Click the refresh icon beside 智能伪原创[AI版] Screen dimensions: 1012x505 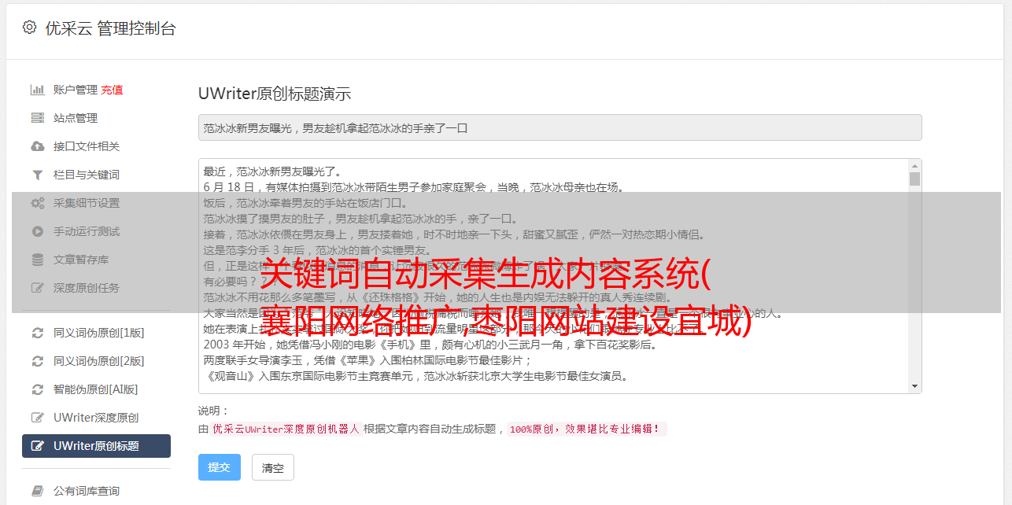click(37, 389)
